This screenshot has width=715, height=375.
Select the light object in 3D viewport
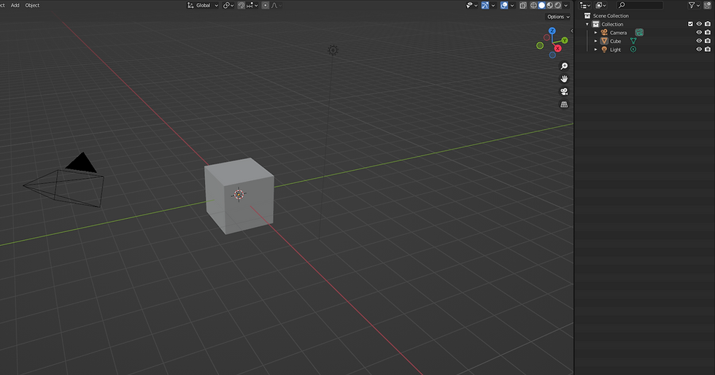click(x=333, y=50)
